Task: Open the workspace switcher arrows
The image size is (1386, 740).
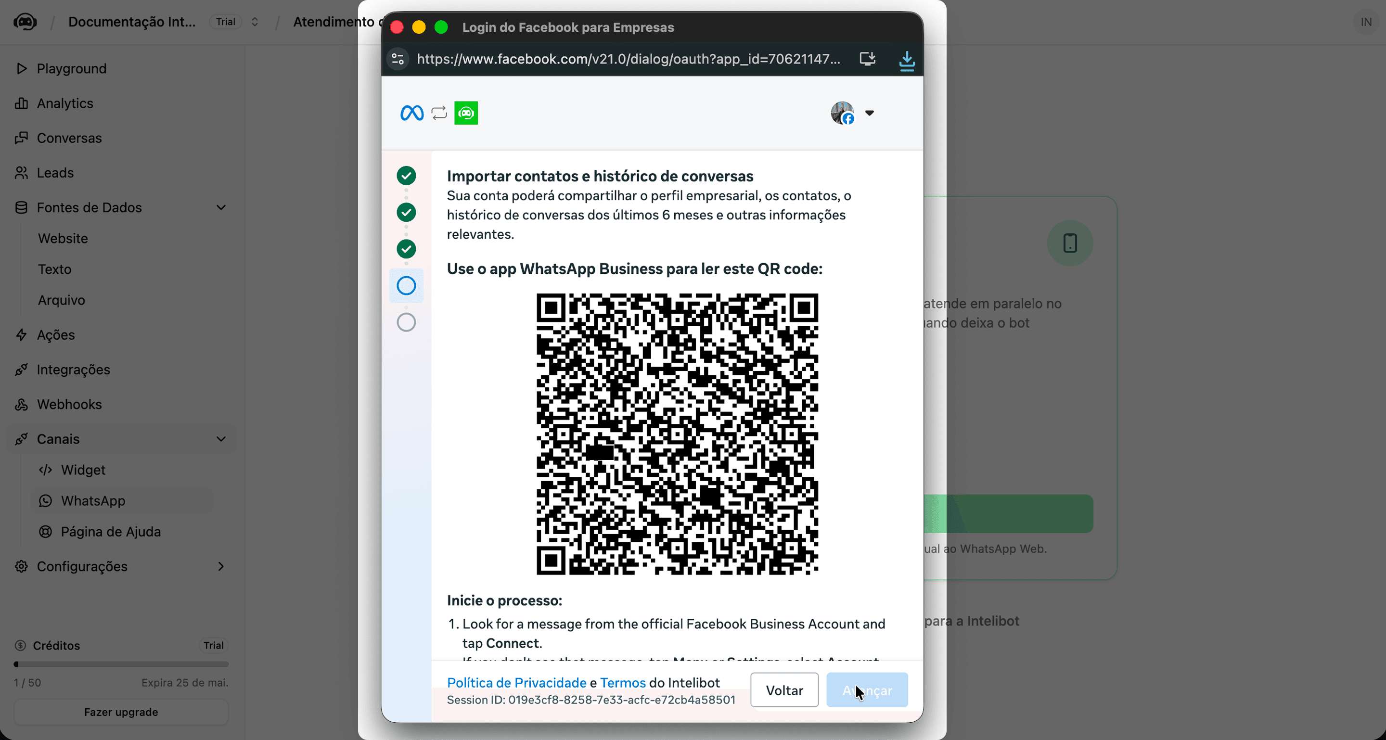Action: click(255, 22)
